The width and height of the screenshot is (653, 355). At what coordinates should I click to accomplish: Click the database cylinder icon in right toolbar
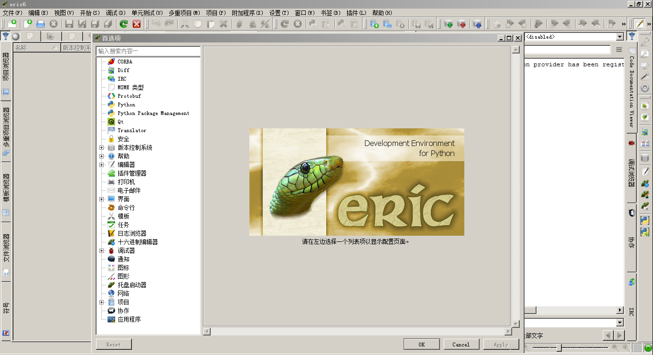coord(645,158)
